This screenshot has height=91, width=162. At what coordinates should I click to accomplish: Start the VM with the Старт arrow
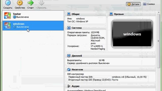pyautogui.click(x=30, y=3)
